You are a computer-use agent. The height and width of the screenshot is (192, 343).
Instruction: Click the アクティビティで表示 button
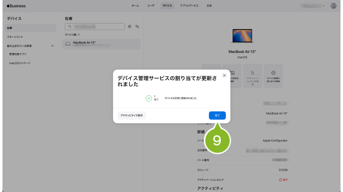click(132, 115)
